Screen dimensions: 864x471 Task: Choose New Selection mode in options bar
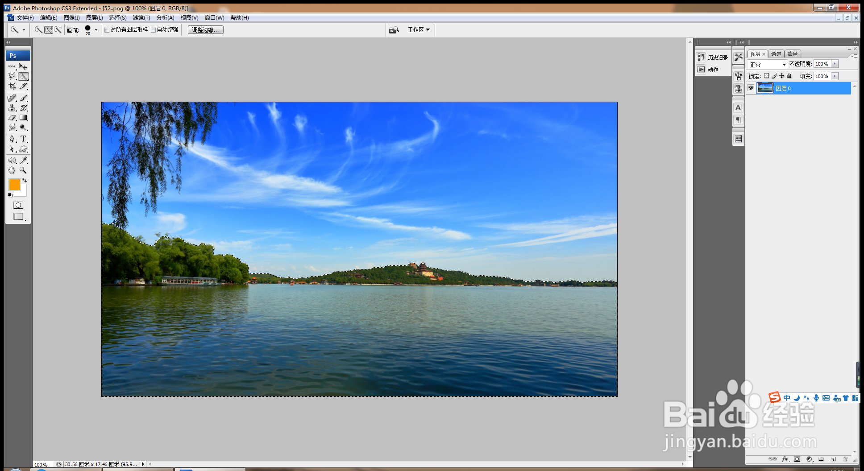tap(39, 30)
